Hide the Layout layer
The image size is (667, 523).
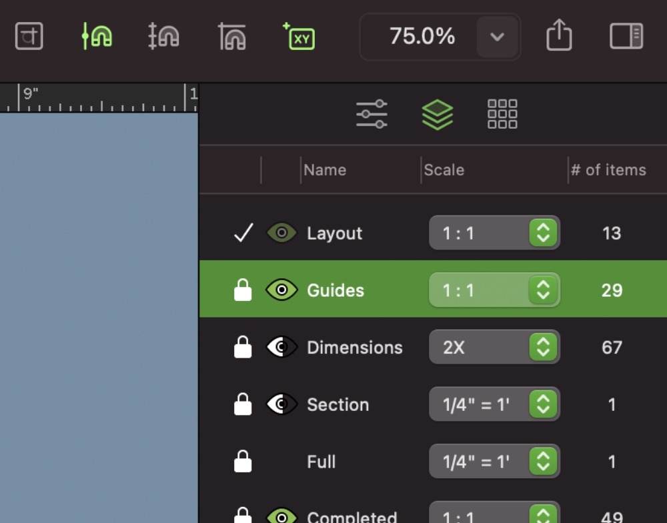pyautogui.click(x=281, y=233)
